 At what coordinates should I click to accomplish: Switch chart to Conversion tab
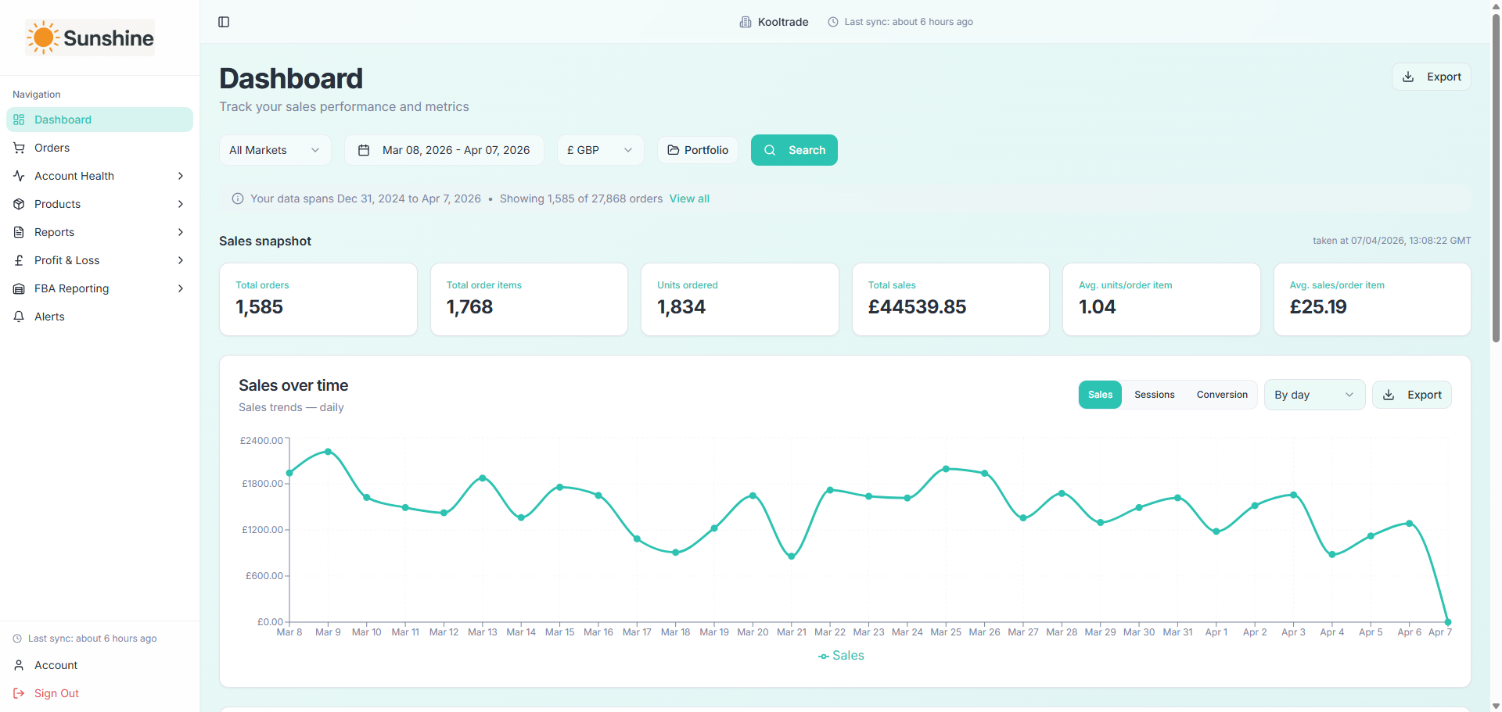click(1222, 395)
